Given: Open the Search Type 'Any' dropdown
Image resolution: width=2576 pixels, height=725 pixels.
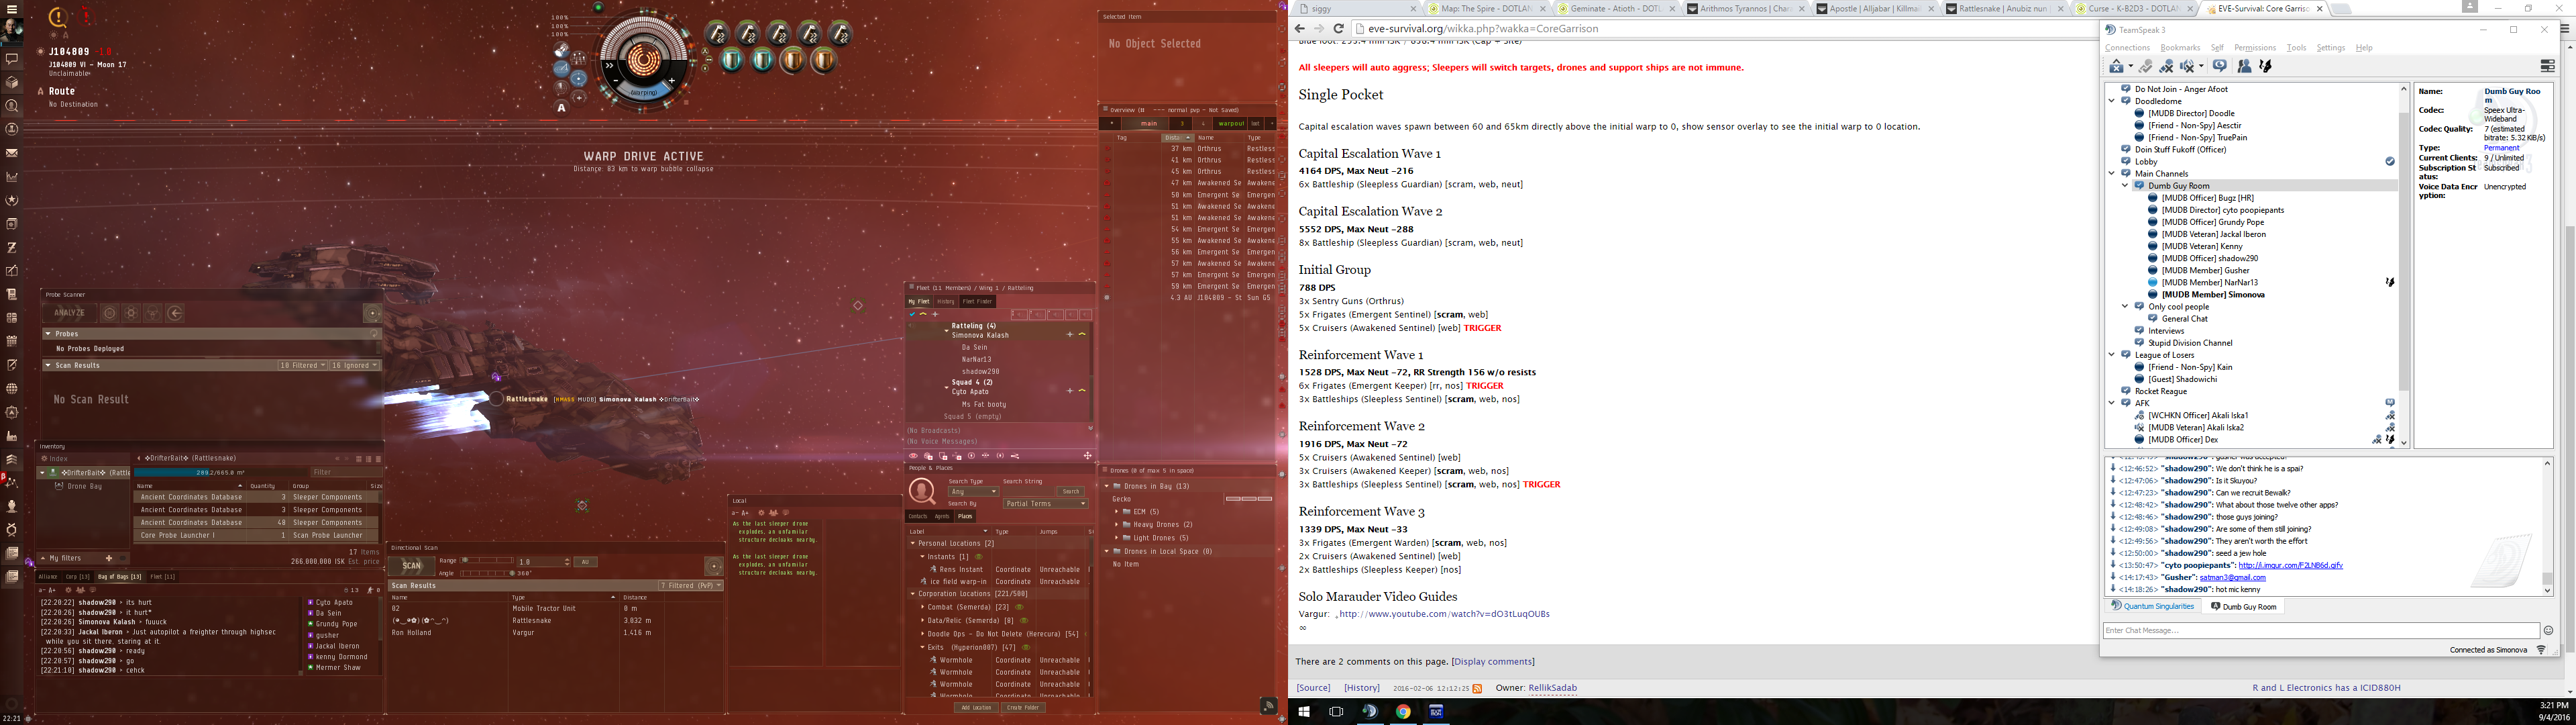Looking at the screenshot, I should [974, 491].
